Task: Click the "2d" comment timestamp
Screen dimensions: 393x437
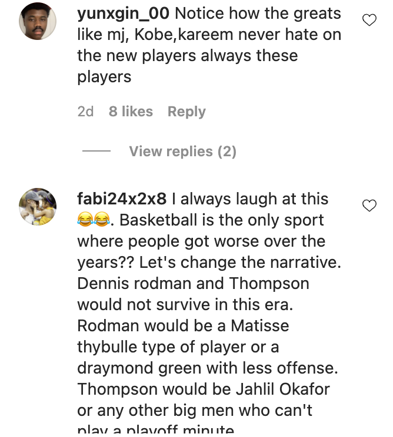Action: 85,112
